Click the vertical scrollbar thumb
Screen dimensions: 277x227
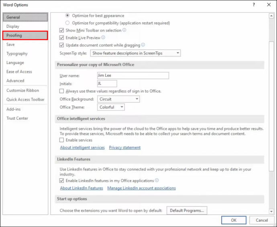coord(271,106)
